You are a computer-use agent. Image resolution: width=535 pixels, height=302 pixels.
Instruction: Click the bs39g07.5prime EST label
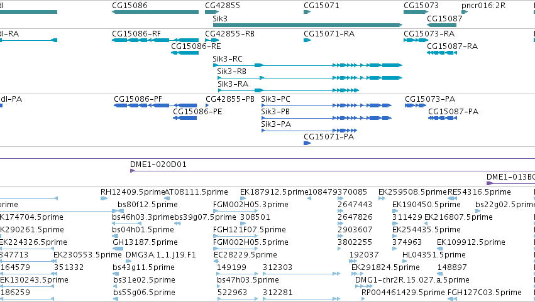205,217
